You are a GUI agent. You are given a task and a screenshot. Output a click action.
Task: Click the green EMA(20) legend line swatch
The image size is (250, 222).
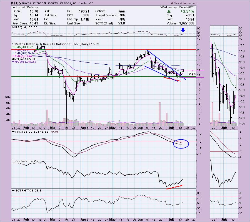click(13, 47)
